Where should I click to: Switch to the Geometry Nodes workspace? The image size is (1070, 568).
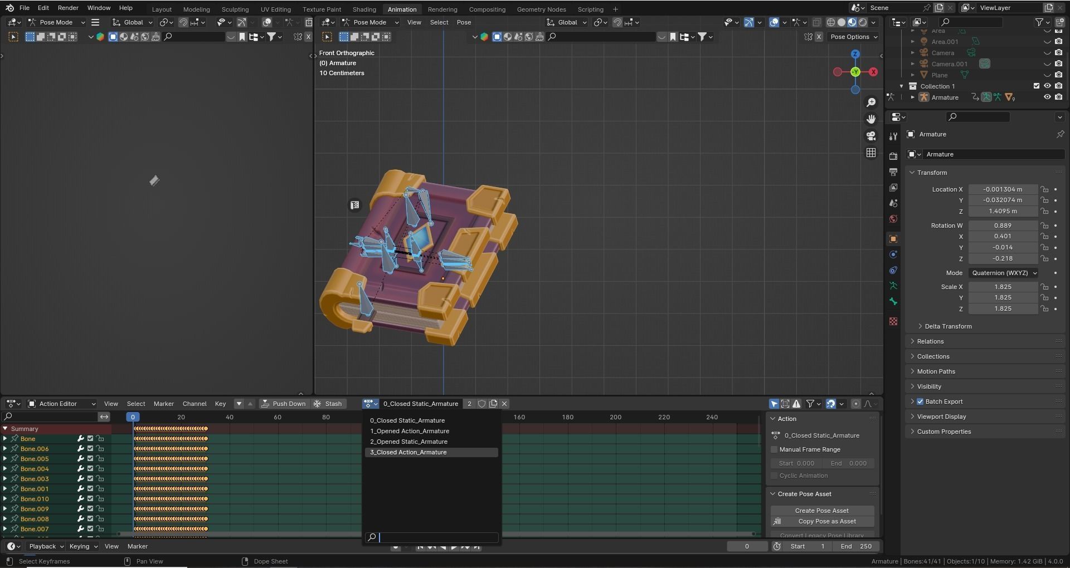click(541, 9)
